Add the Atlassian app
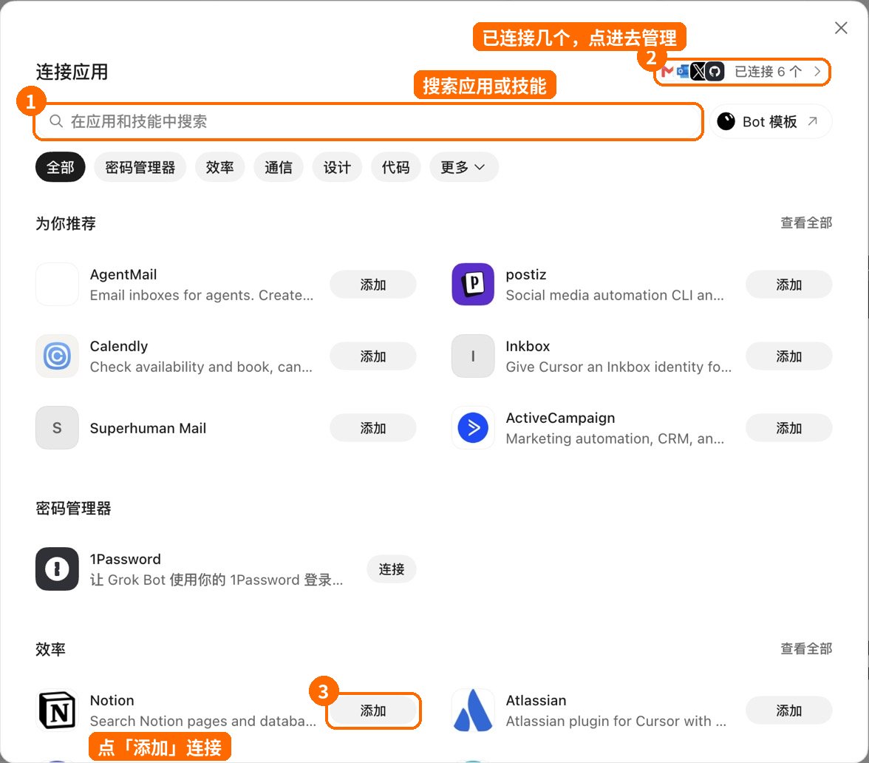The height and width of the screenshot is (763, 869). (788, 711)
